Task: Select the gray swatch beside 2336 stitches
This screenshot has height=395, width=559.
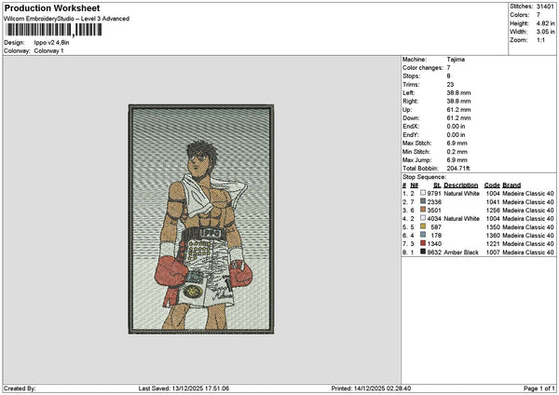Action: 423,201
